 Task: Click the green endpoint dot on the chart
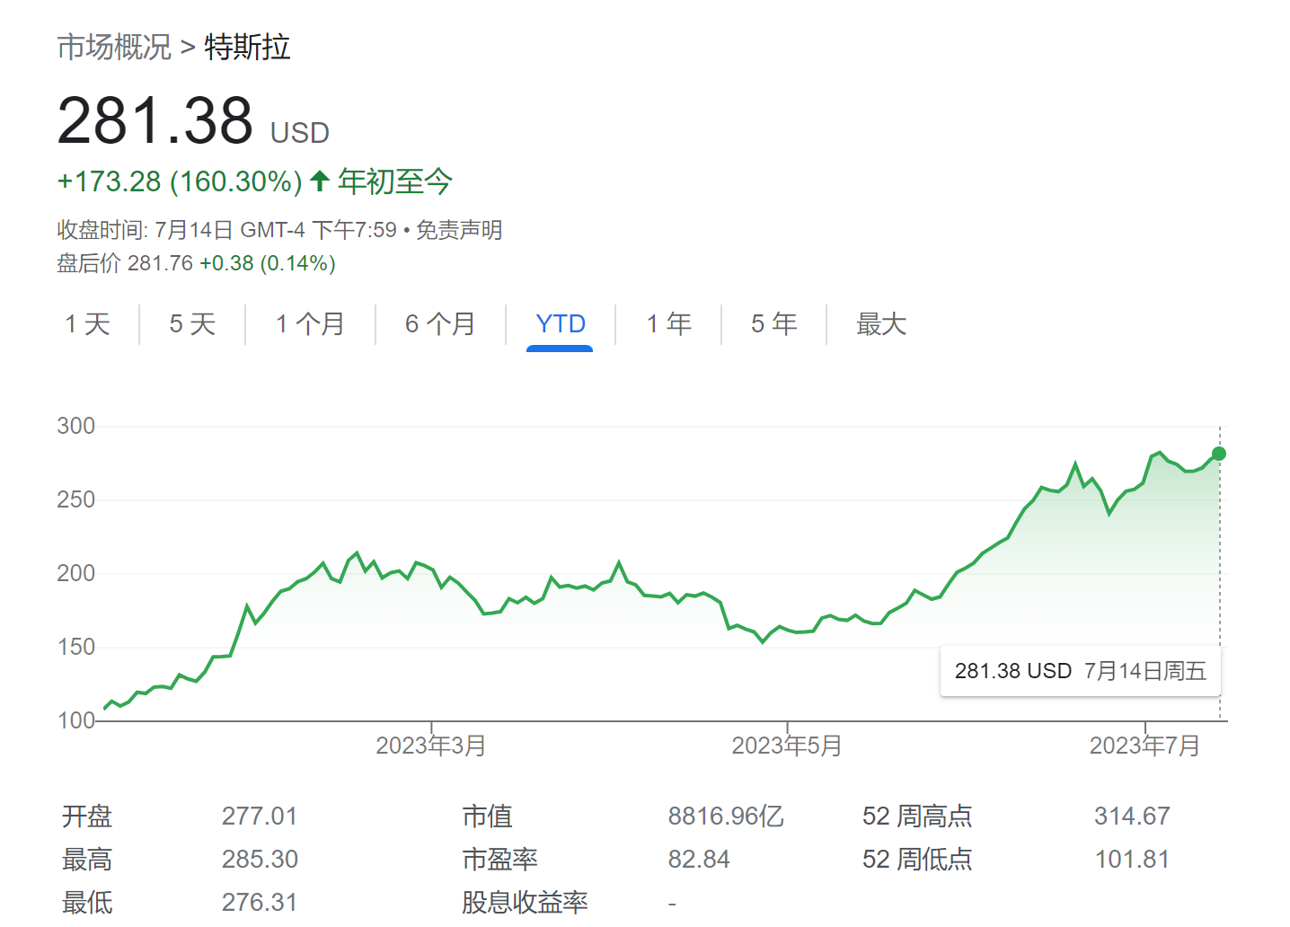point(1219,455)
